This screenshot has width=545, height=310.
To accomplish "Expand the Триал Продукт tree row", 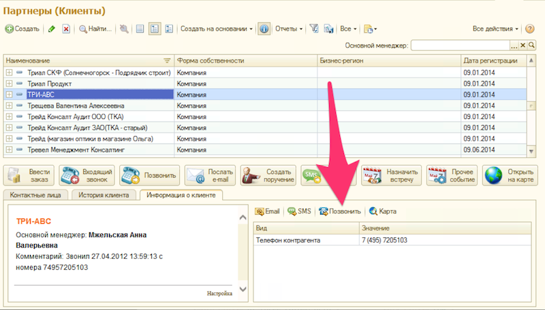I will tap(9, 83).
